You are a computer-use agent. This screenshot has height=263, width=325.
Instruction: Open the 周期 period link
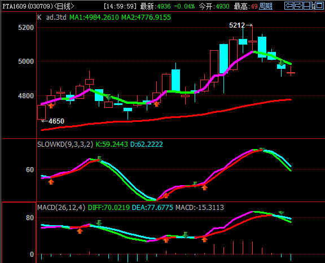point(266,6)
